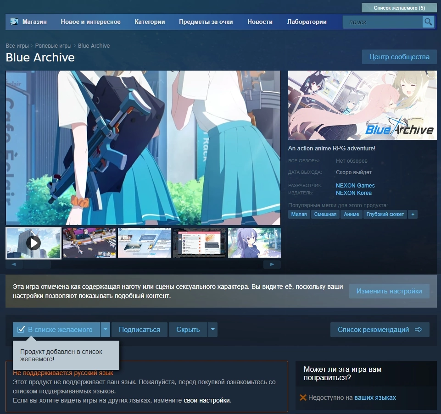Screen dimensions: 441x414
Task: Open the NEXON Korea publisher link
Action: point(353,193)
